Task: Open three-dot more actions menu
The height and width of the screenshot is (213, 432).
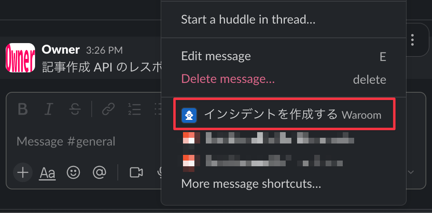Action: click(412, 40)
